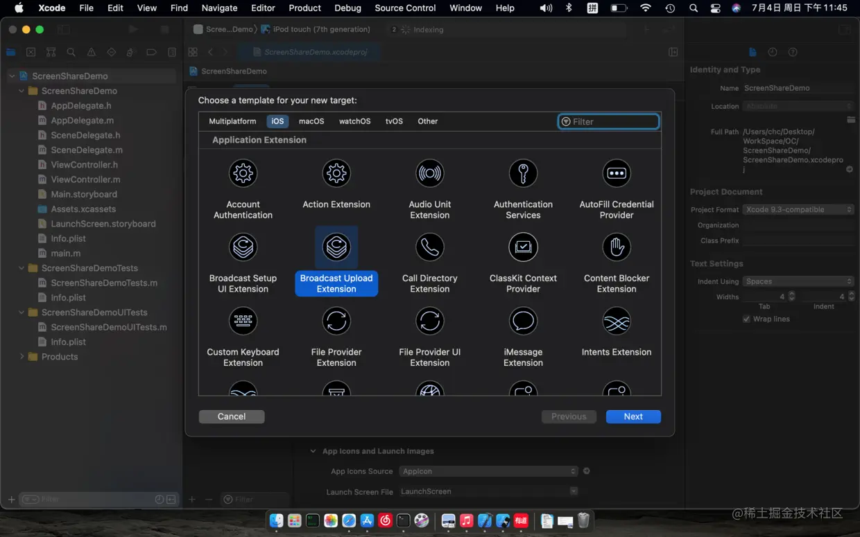Open the Wi-Fi status menu
Viewport: 860px width, 537px height.
(646, 8)
